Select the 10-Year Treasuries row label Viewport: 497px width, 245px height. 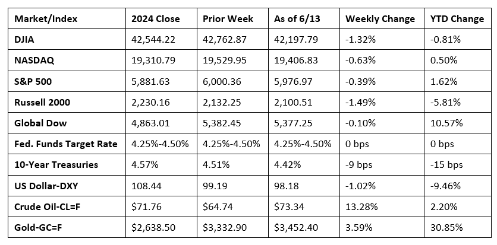point(56,165)
